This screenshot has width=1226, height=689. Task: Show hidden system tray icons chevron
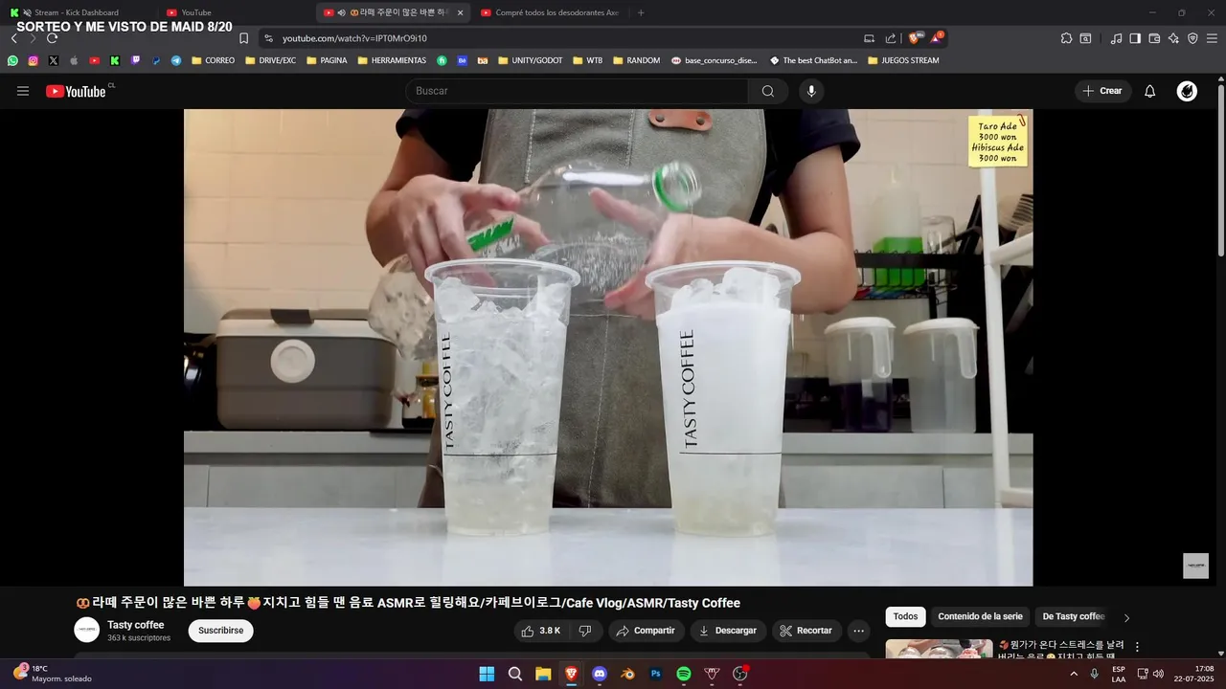1073,674
